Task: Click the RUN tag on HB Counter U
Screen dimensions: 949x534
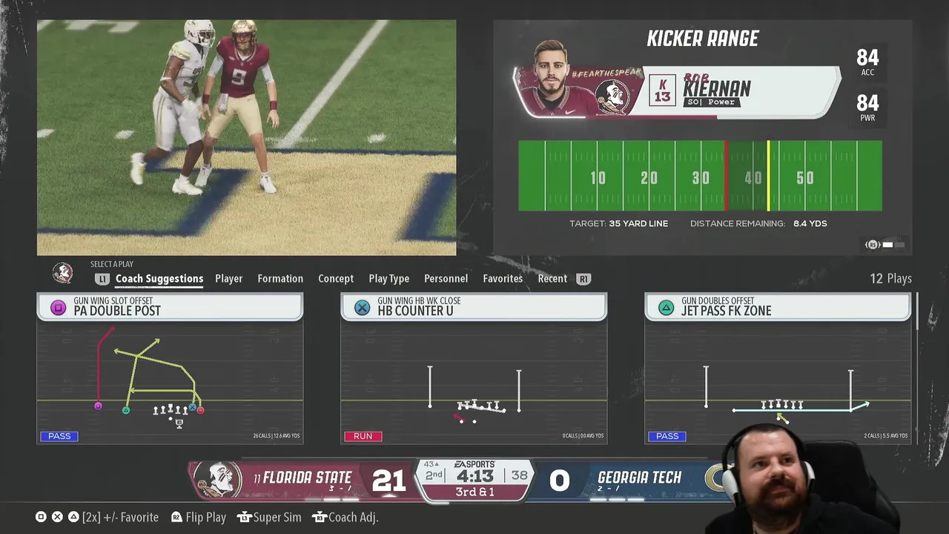Action: click(x=363, y=436)
